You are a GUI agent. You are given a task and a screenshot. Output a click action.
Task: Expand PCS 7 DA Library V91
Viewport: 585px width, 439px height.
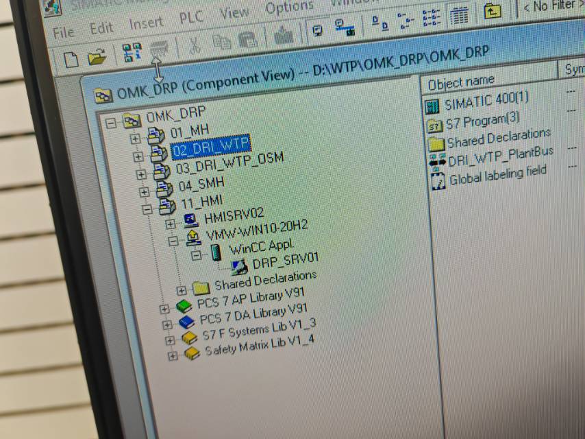click(x=166, y=324)
